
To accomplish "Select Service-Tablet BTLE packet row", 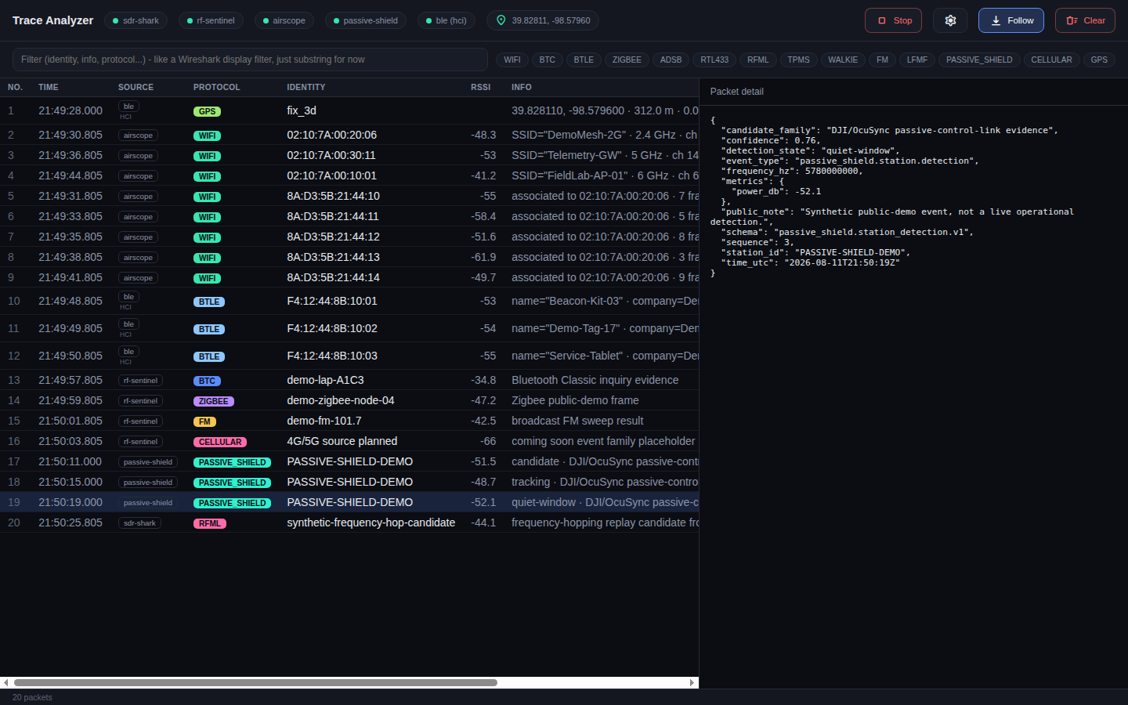I will [x=349, y=356].
